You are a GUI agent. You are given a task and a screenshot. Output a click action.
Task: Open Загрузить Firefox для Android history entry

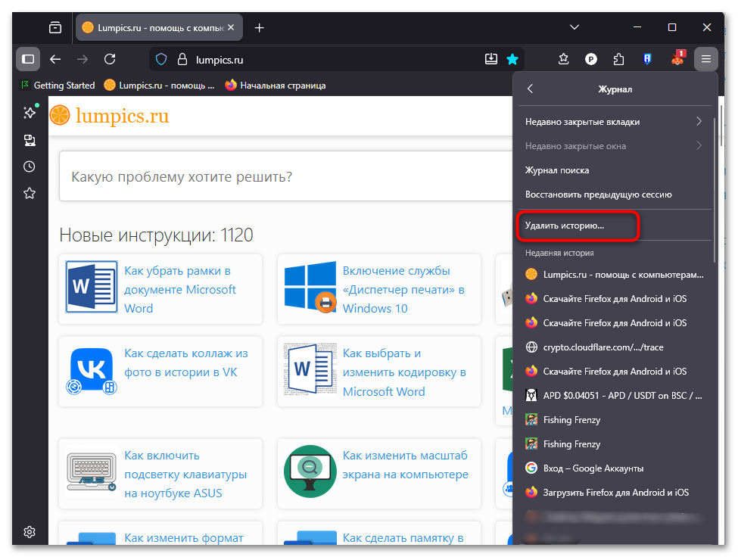click(x=615, y=493)
